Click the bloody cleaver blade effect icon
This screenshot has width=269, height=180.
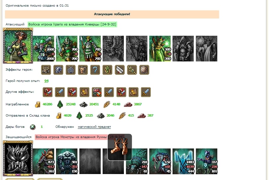coord(120,70)
